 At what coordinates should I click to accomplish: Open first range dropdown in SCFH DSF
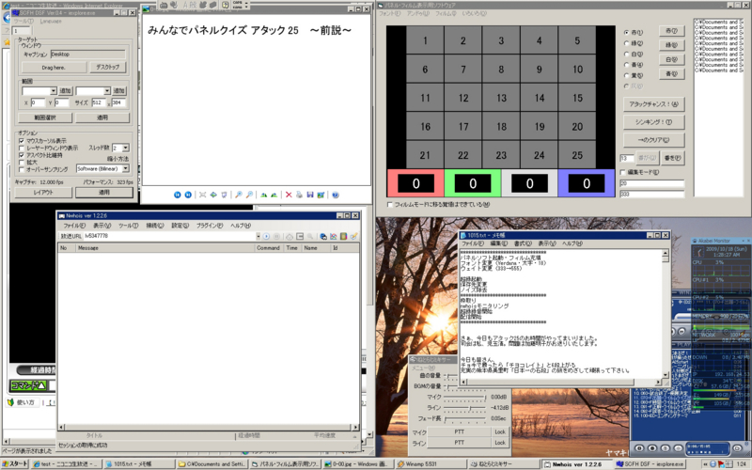pos(54,90)
